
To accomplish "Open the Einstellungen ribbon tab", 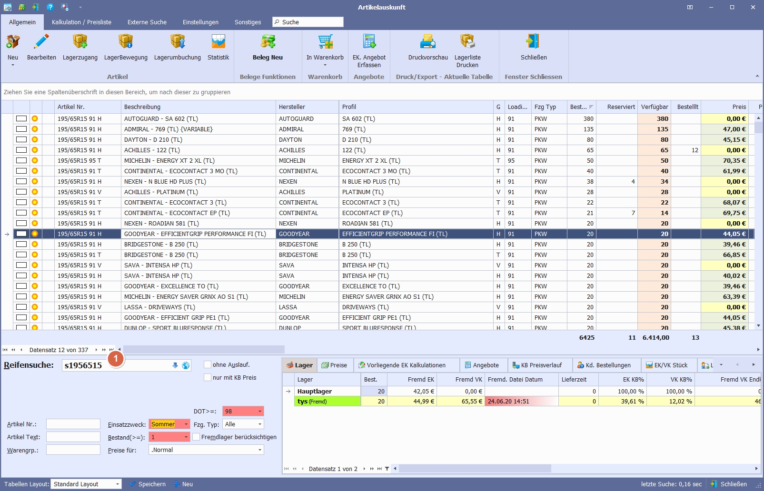I will [200, 22].
